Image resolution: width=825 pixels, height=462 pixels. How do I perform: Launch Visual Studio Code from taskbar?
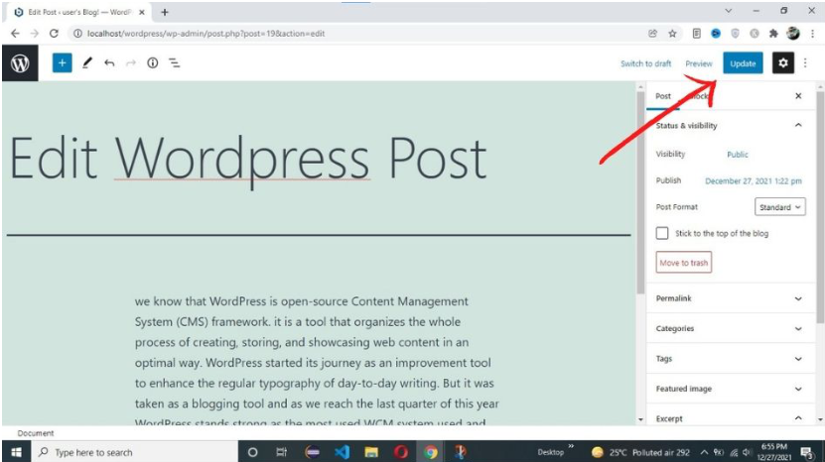click(x=342, y=452)
